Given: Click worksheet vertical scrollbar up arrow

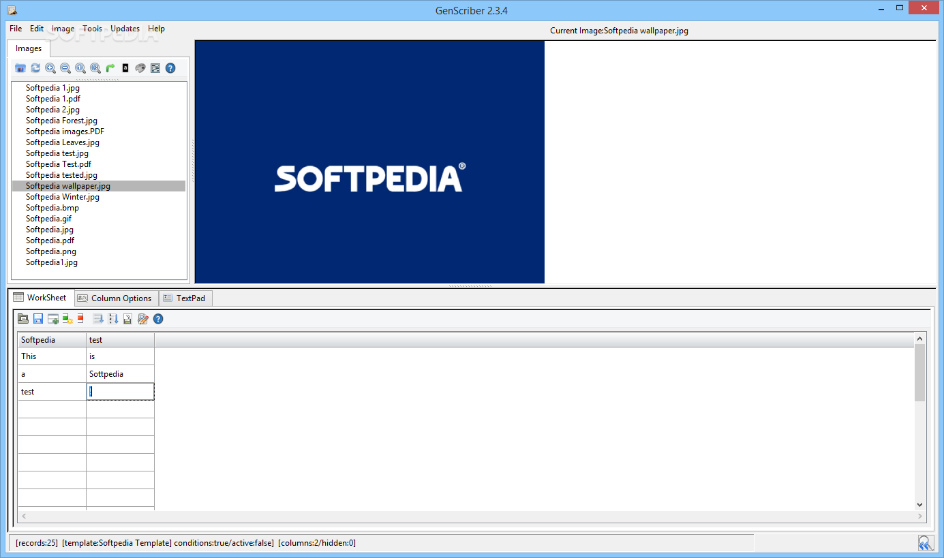Looking at the screenshot, I should [919, 338].
